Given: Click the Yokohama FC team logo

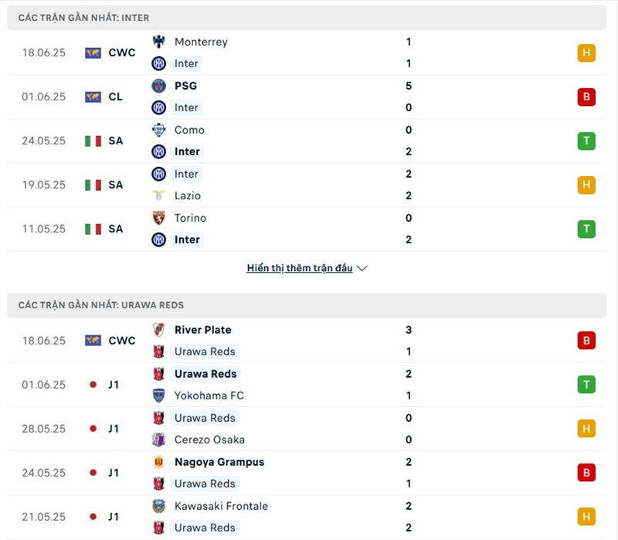Looking at the screenshot, I should point(159,396).
